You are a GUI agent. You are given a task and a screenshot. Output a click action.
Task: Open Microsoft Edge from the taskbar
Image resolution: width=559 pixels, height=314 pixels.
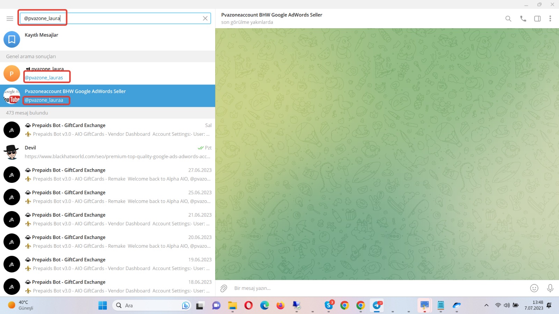coord(264,306)
